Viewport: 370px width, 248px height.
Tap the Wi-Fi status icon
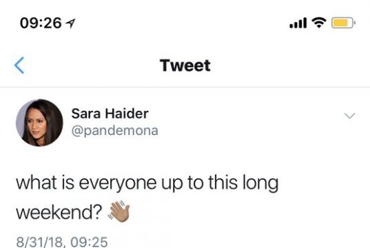click(319, 23)
